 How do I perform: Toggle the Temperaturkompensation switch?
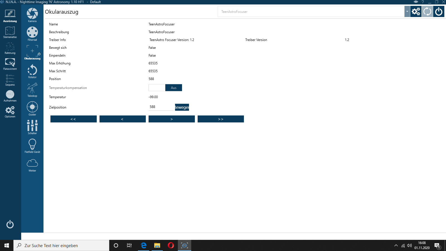pos(165,88)
